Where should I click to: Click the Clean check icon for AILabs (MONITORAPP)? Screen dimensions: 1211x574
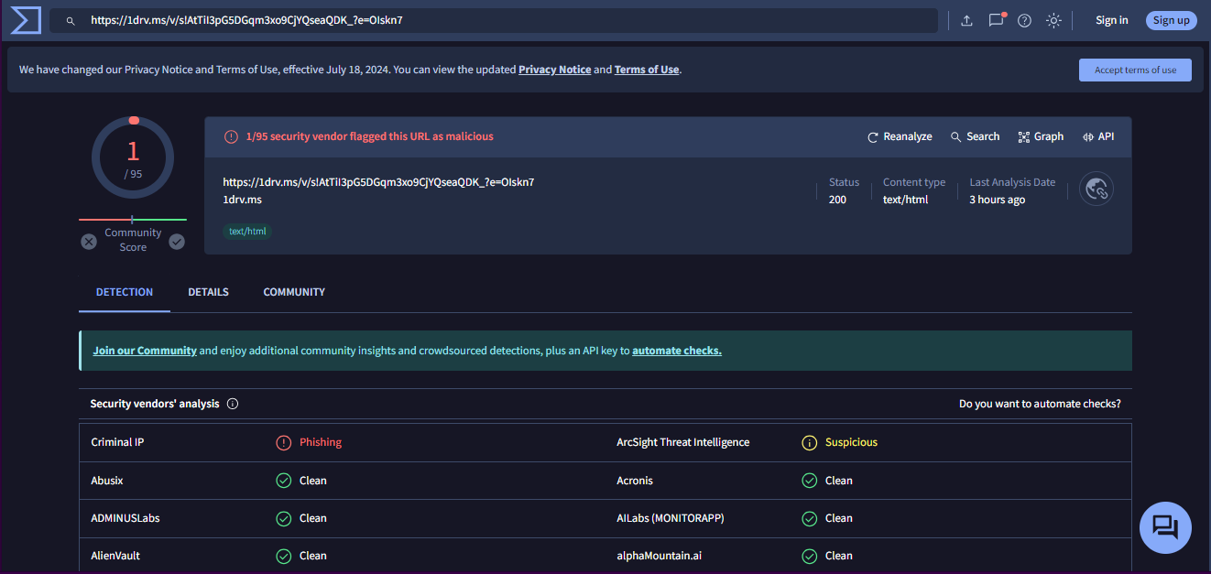810,519
